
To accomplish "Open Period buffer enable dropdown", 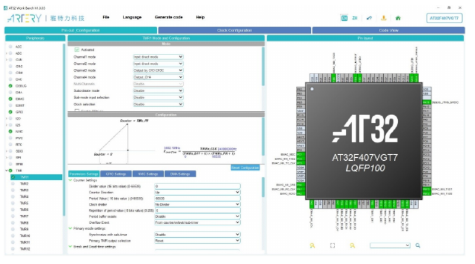I will [197, 217].
